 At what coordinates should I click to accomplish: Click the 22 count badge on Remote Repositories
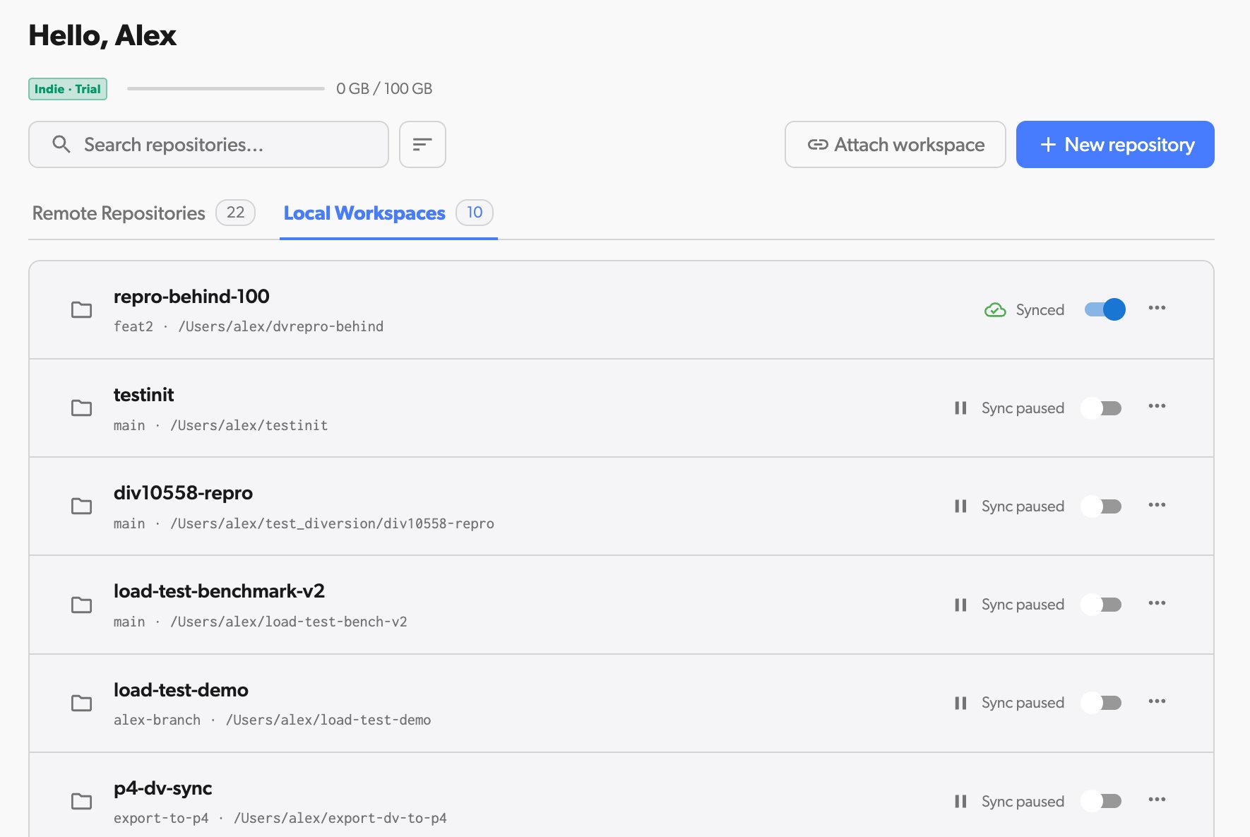[235, 212]
